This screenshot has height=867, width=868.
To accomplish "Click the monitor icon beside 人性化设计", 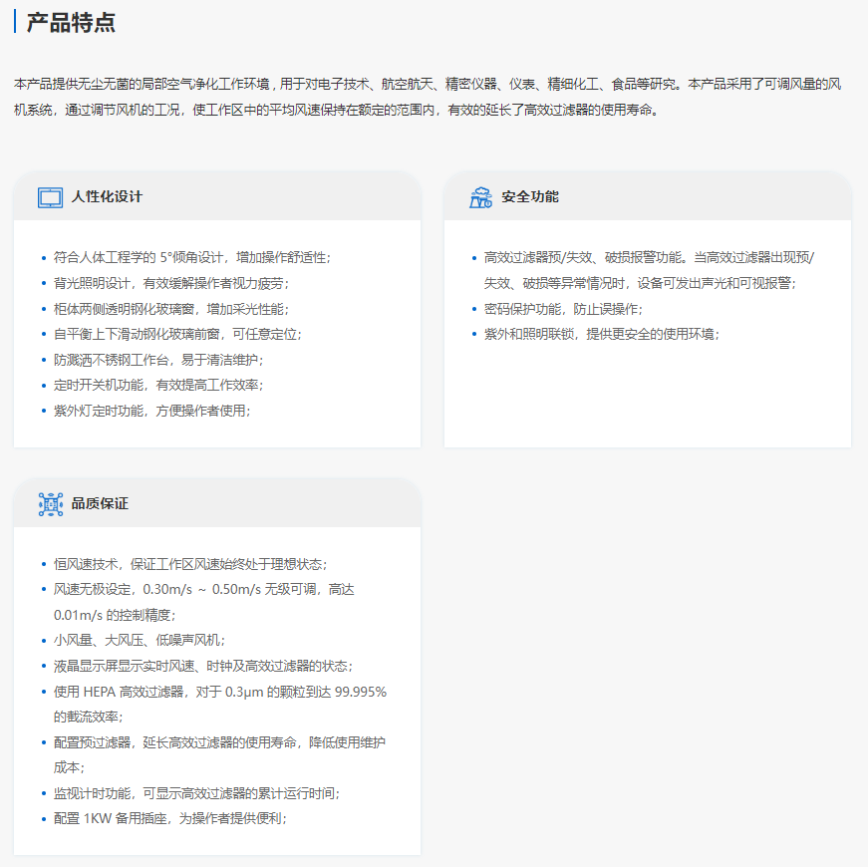I will pyautogui.click(x=50, y=197).
